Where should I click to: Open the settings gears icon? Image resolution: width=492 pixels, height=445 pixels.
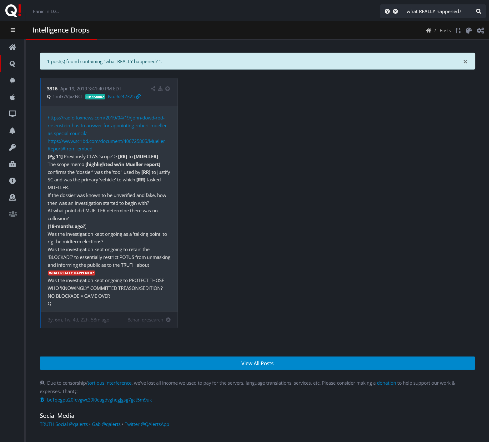(480, 30)
